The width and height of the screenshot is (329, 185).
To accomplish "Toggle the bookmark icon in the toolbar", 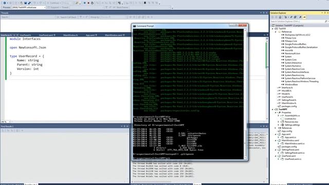I will tap(145, 3).
